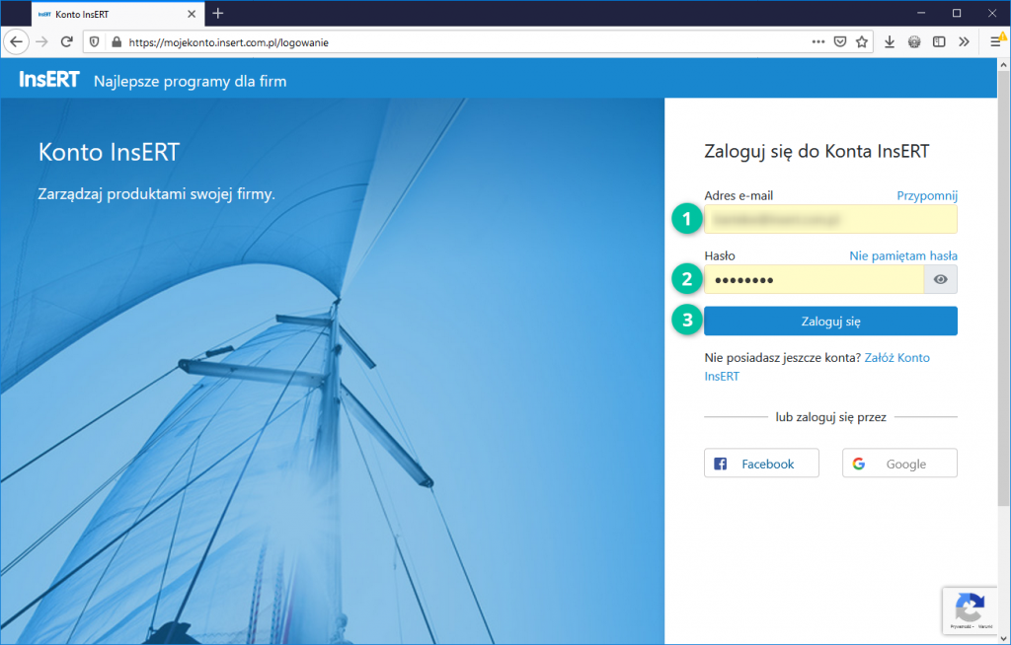
Task: Minimize the browser window
Action: click(x=921, y=14)
